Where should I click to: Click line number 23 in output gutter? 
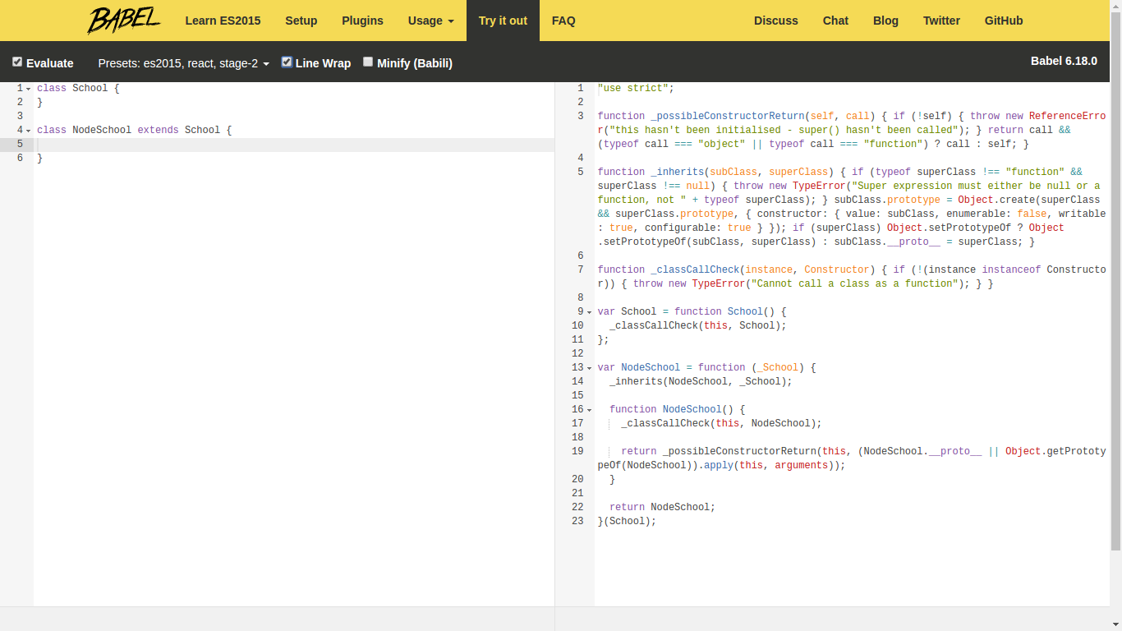[x=577, y=521]
